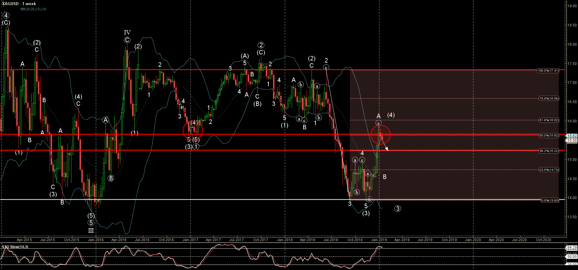Viewport: 578px width, 270px height.
Task: Select the 50.0%(15.62) Fibonacci level label
Action: pyautogui.click(x=548, y=136)
